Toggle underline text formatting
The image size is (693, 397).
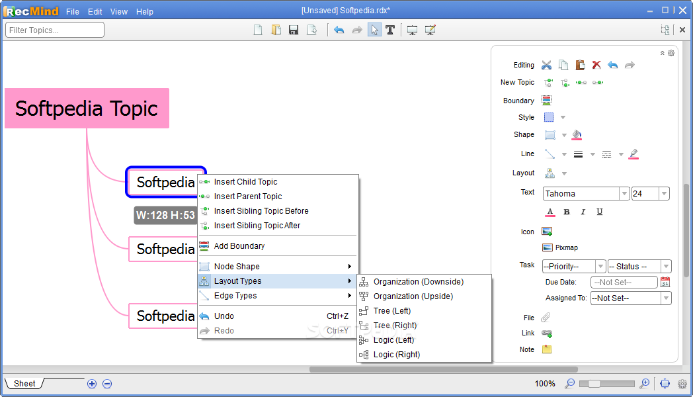599,212
